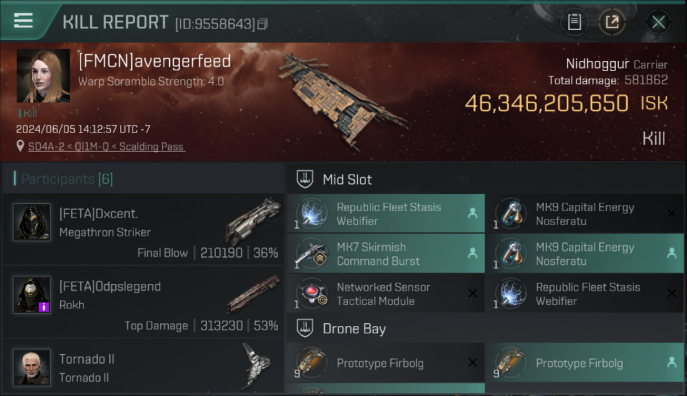Open the SD4A-2 Scalding Pass location link
Image resolution: width=687 pixels, height=396 pixels.
point(106,147)
